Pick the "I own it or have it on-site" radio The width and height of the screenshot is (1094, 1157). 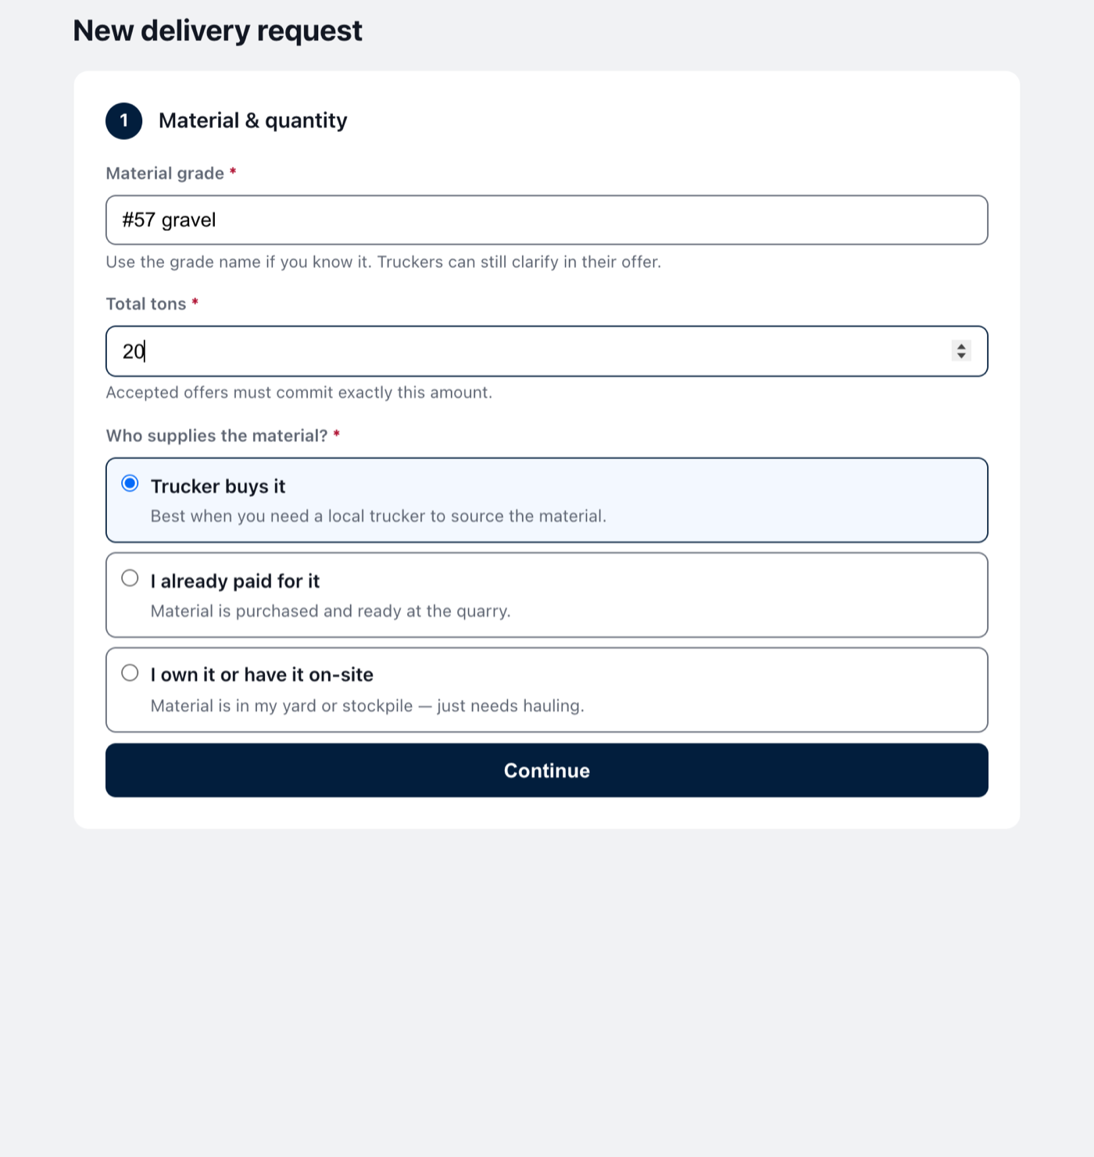[x=130, y=673]
